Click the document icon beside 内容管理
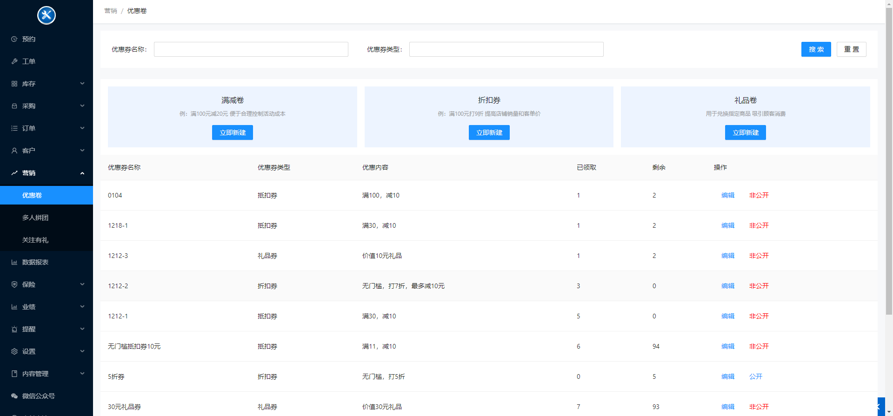This screenshot has width=893, height=416. [14, 374]
